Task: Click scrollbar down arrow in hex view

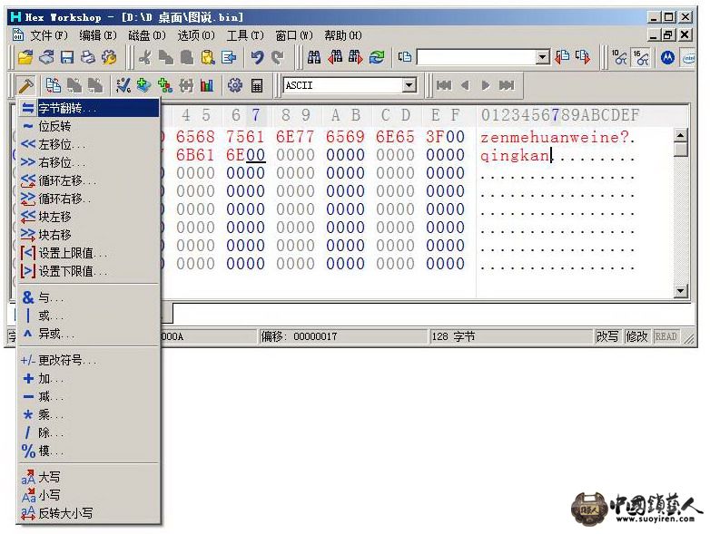Action: (681, 291)
